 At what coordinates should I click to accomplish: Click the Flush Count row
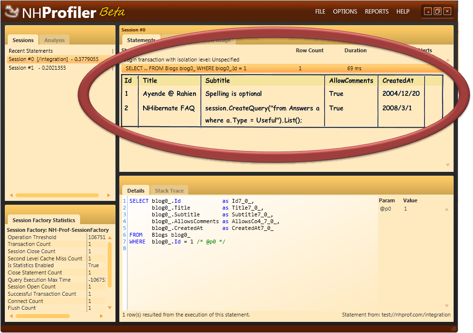57,308
